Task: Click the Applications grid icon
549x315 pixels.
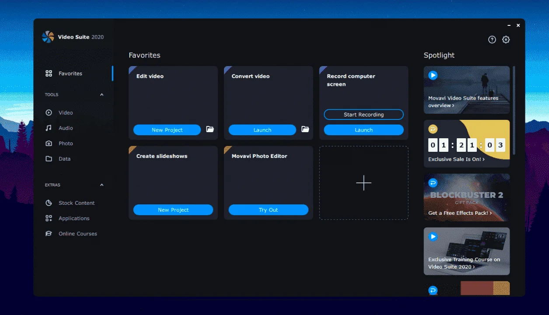Action: point(49,218)
